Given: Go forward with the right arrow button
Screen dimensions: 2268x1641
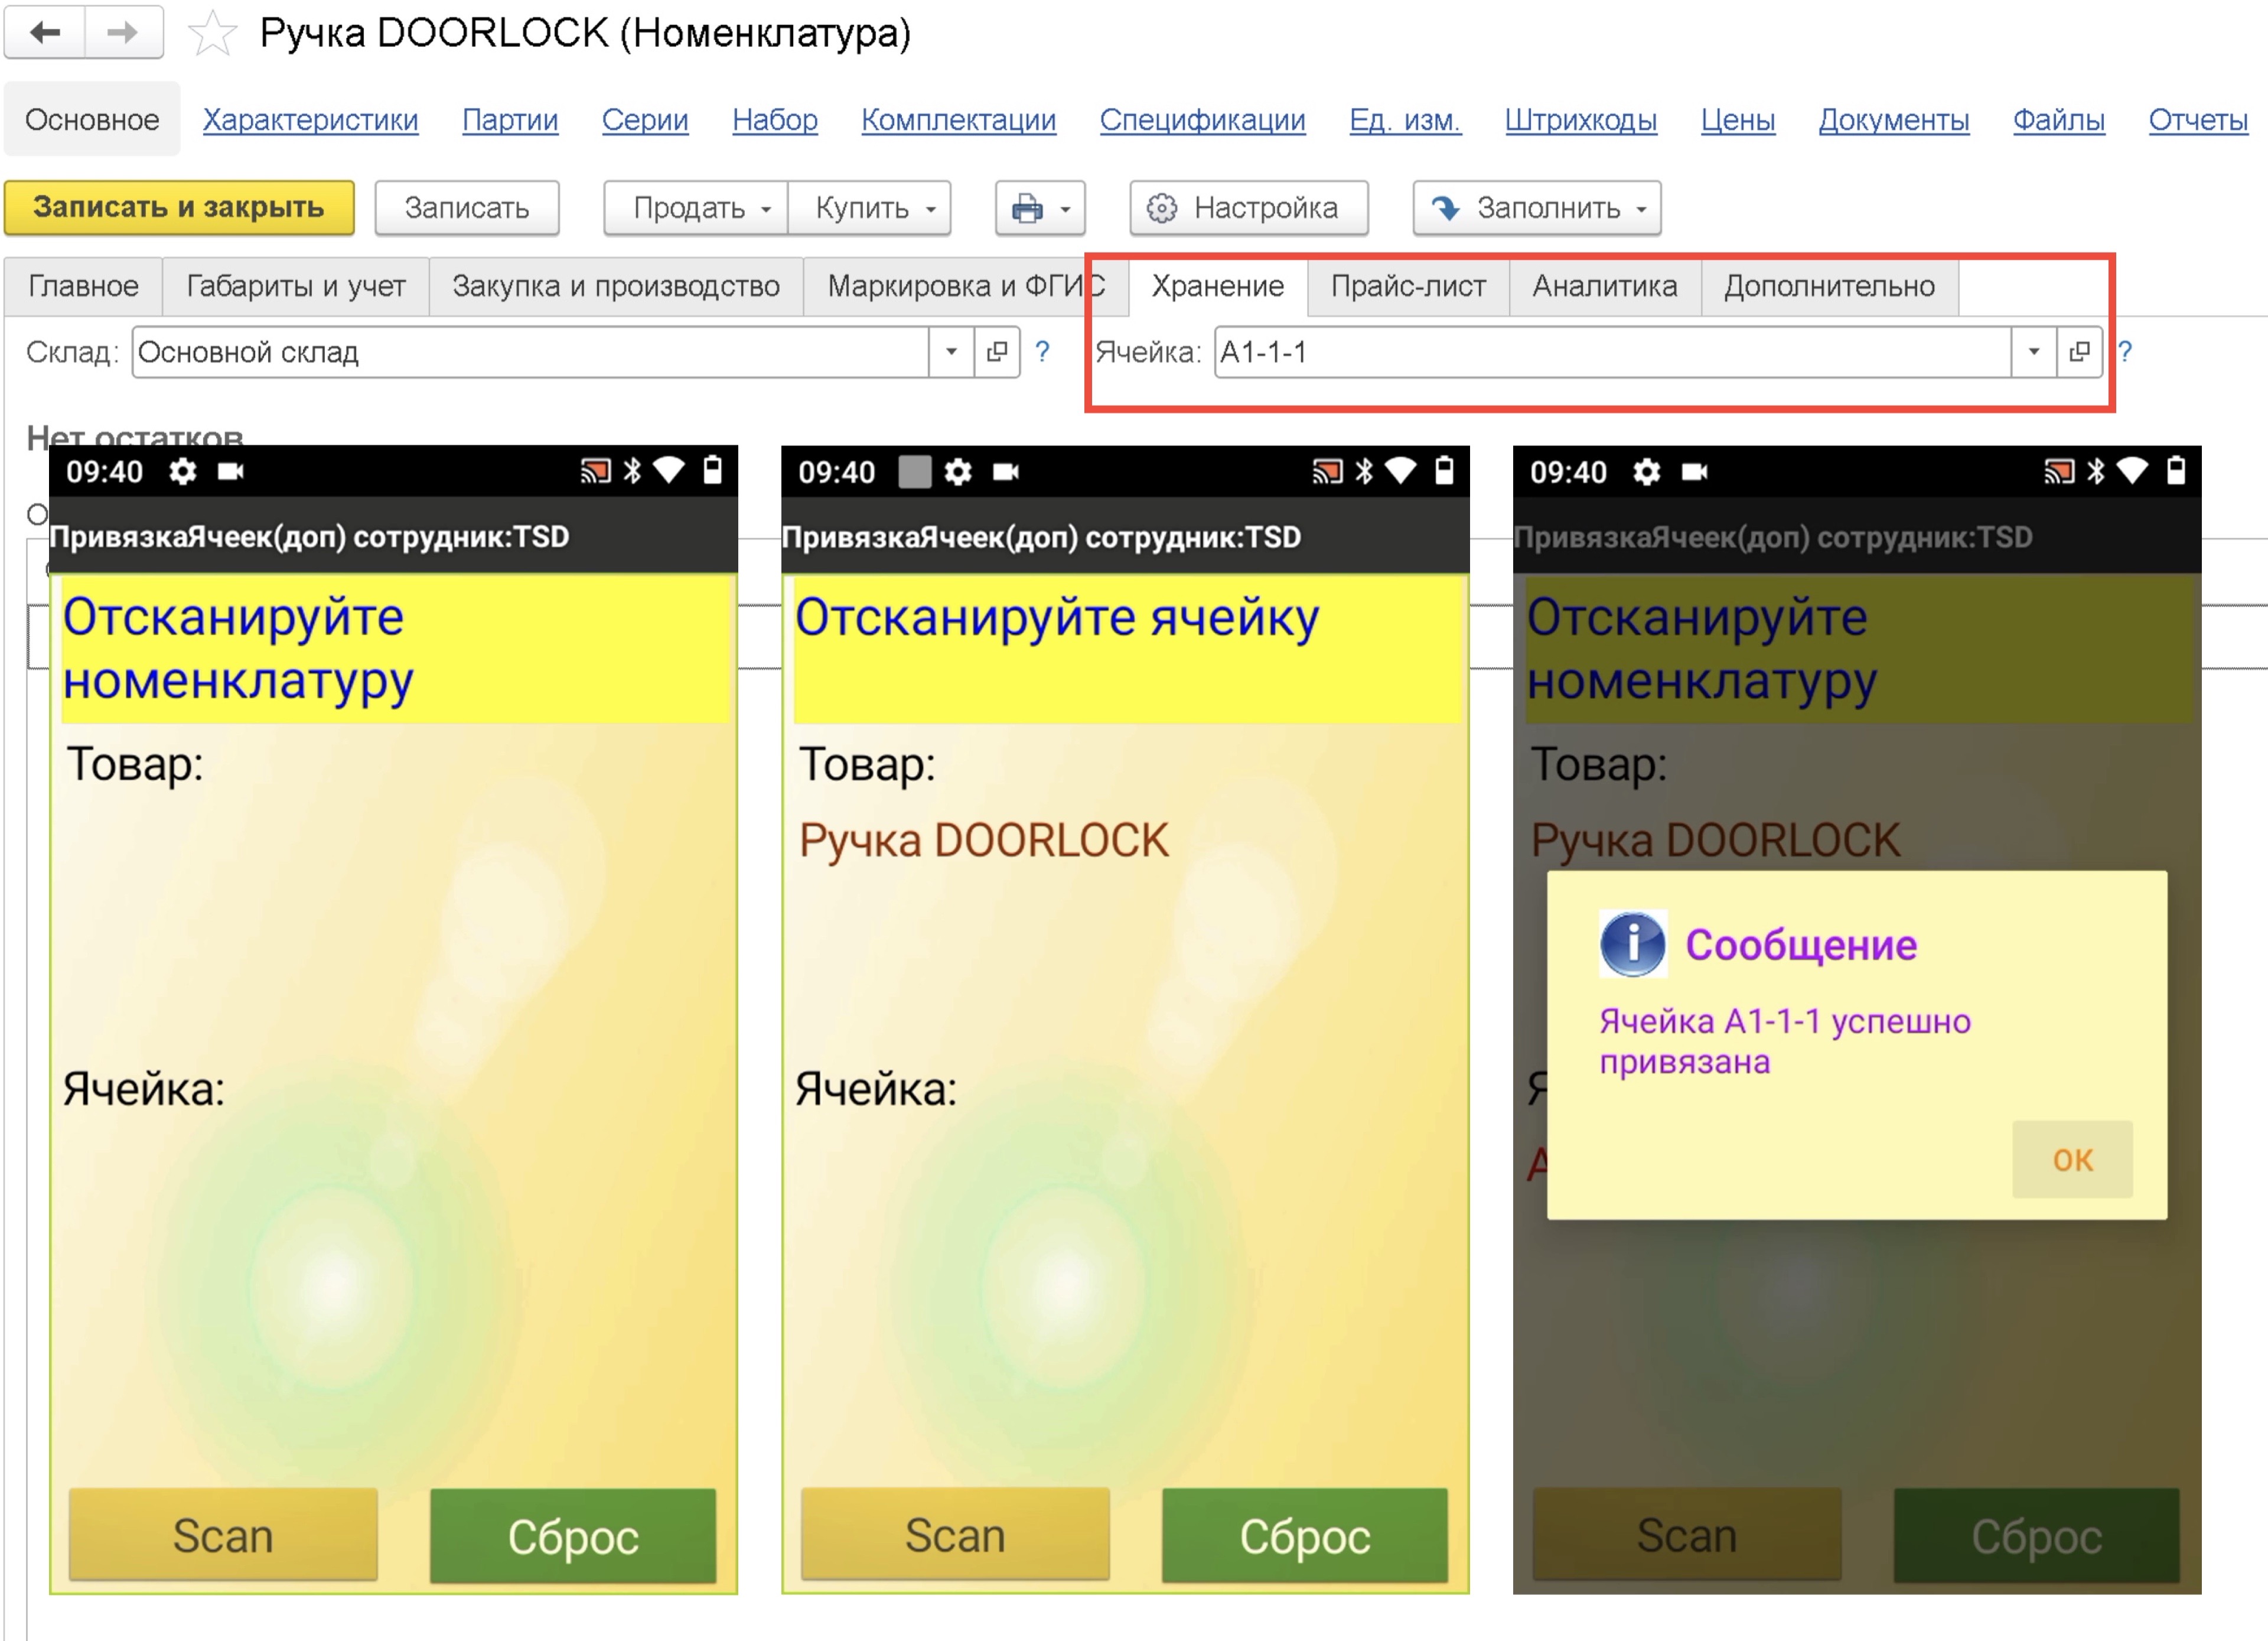Looking at the screenshot, I should pyautogui.click(x=124, y=33).
